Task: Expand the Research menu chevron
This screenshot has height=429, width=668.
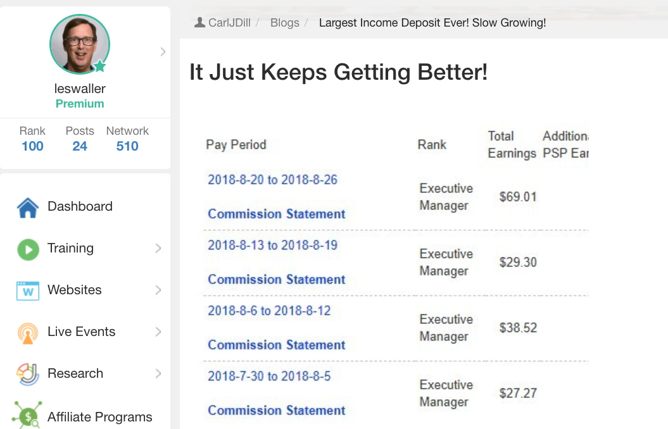Action: [x=158, y=373]
